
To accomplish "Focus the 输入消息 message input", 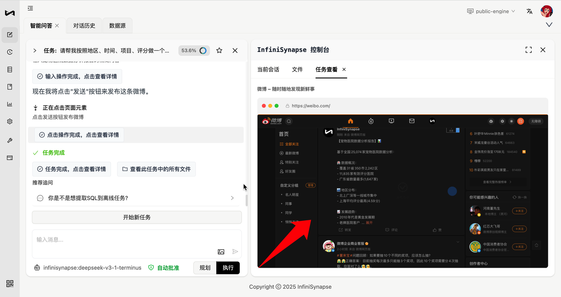I will coord(137,244).
